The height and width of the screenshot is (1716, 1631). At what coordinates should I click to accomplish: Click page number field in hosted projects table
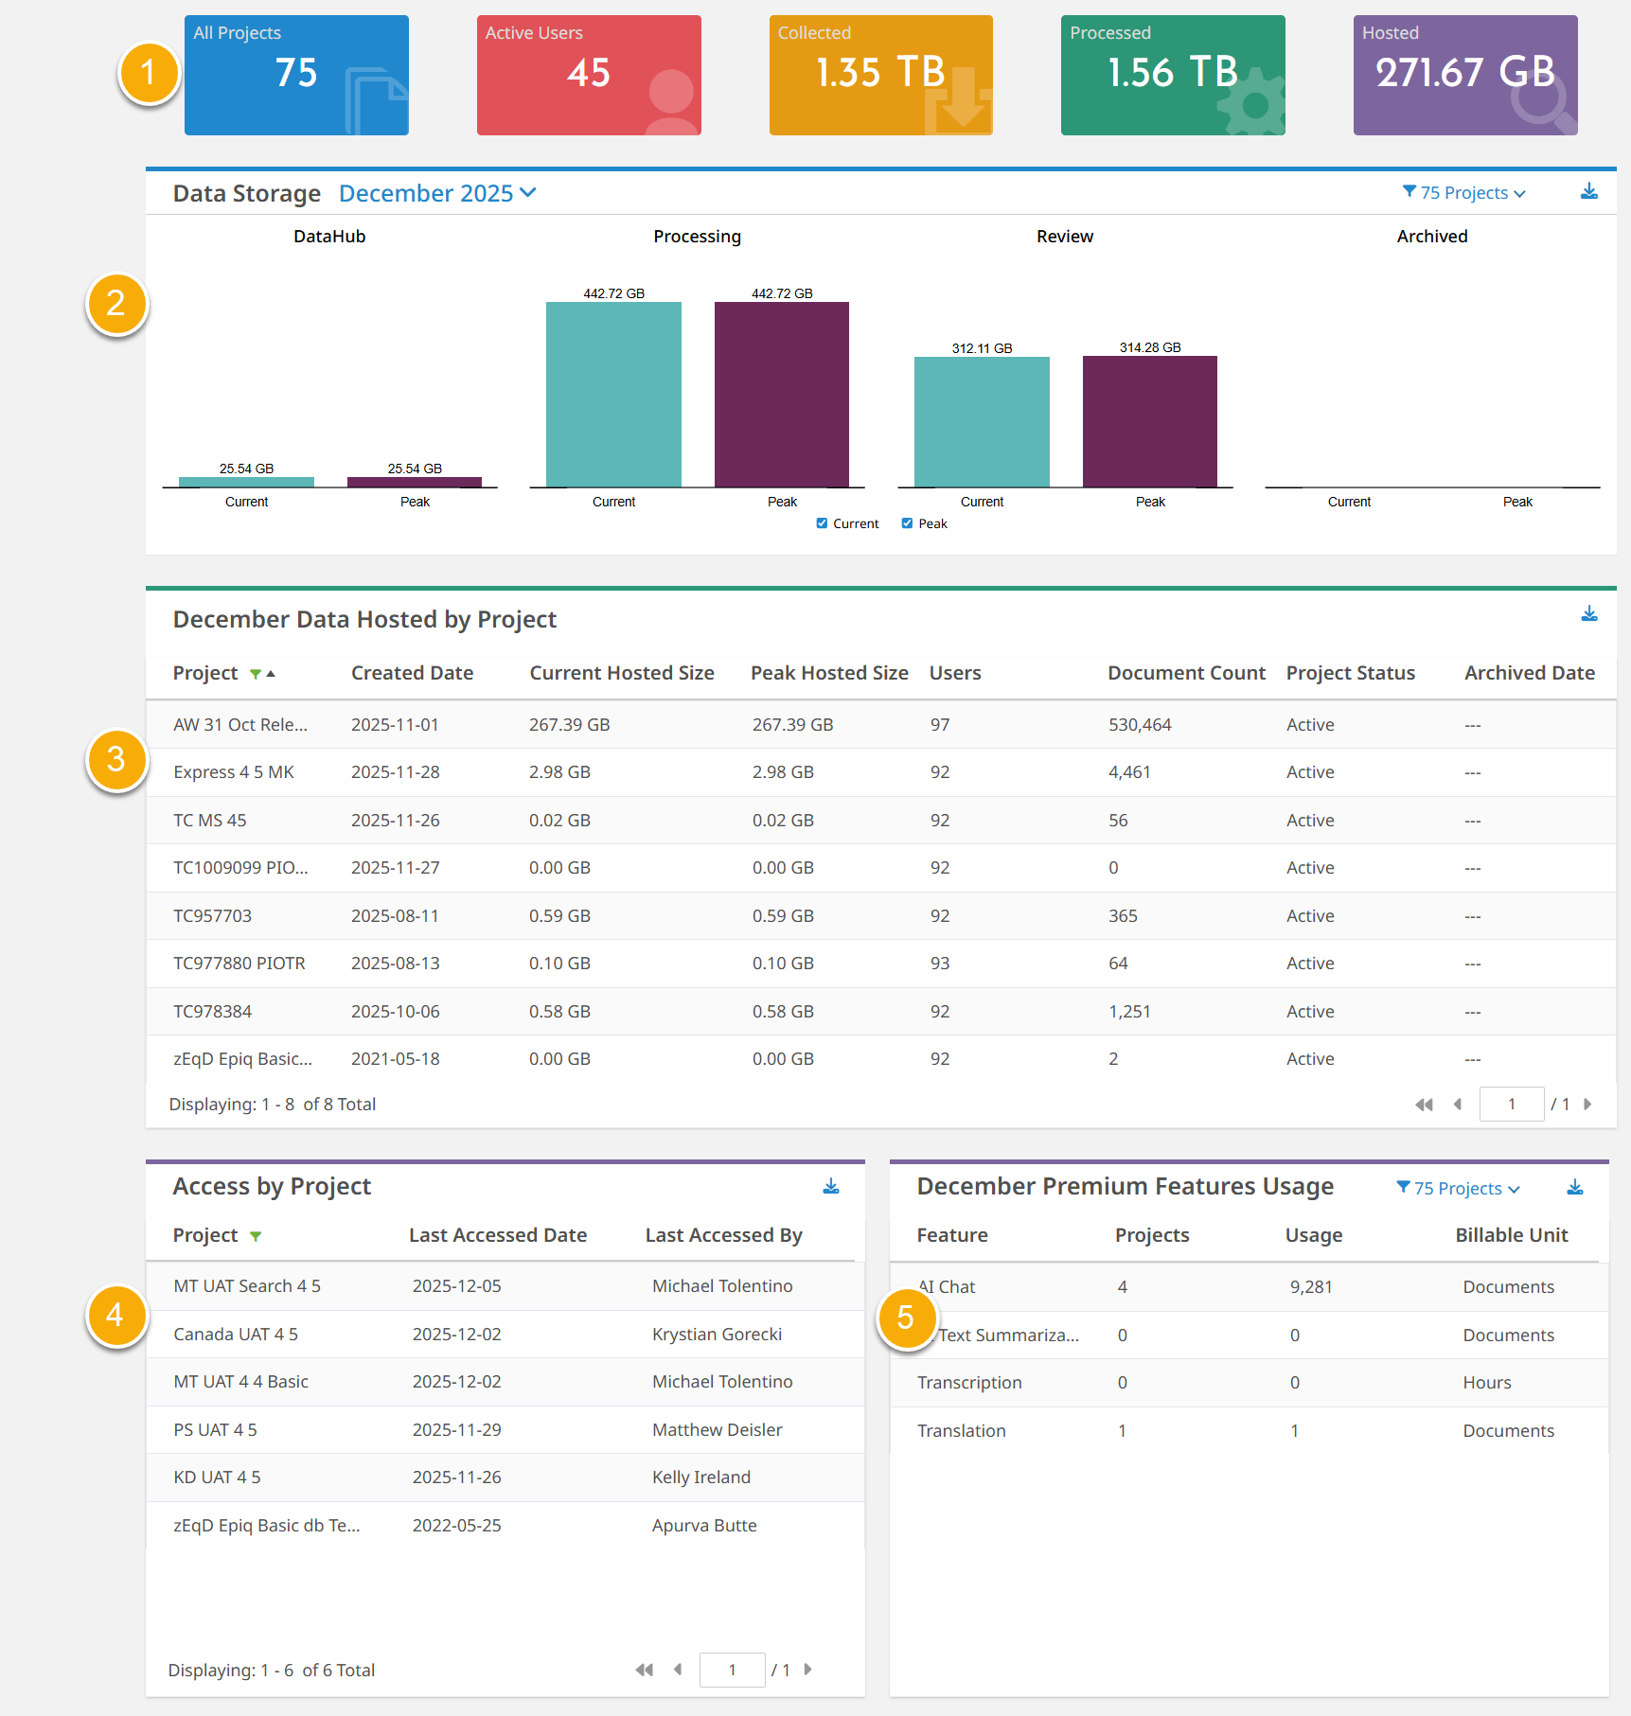pos(1511,1105)
